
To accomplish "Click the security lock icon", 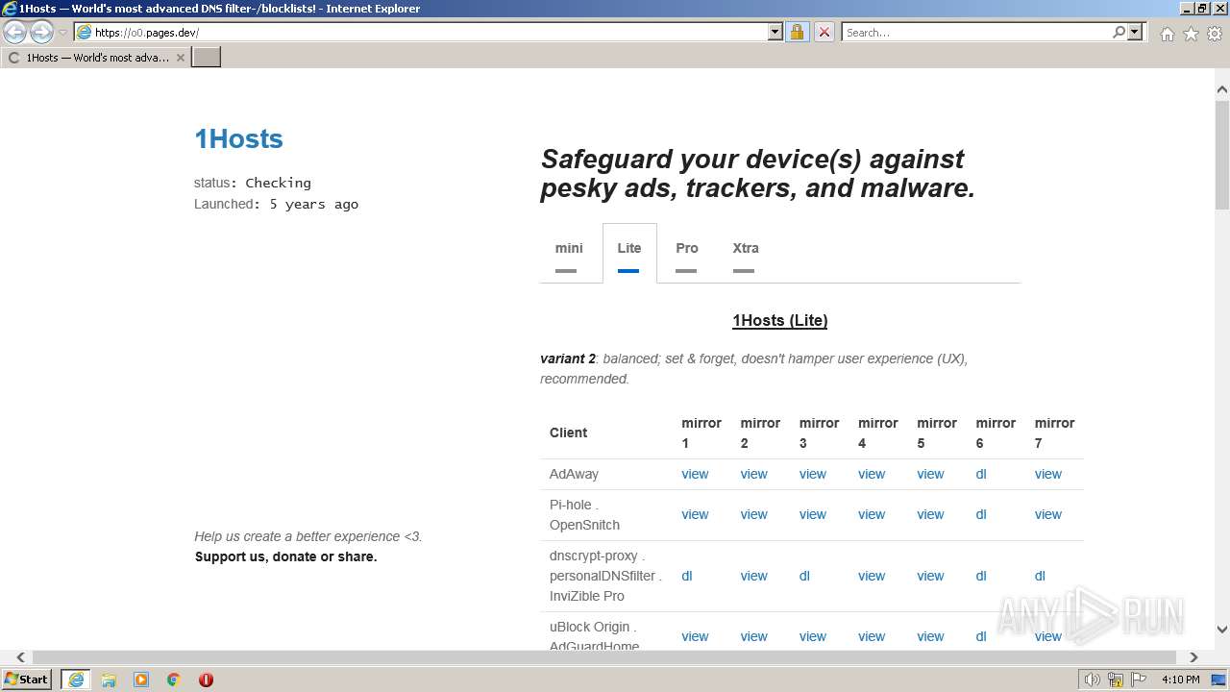I will [797, 33].
